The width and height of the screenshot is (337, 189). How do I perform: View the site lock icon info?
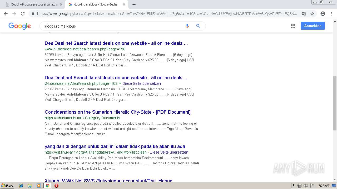[x=33, y=14]
